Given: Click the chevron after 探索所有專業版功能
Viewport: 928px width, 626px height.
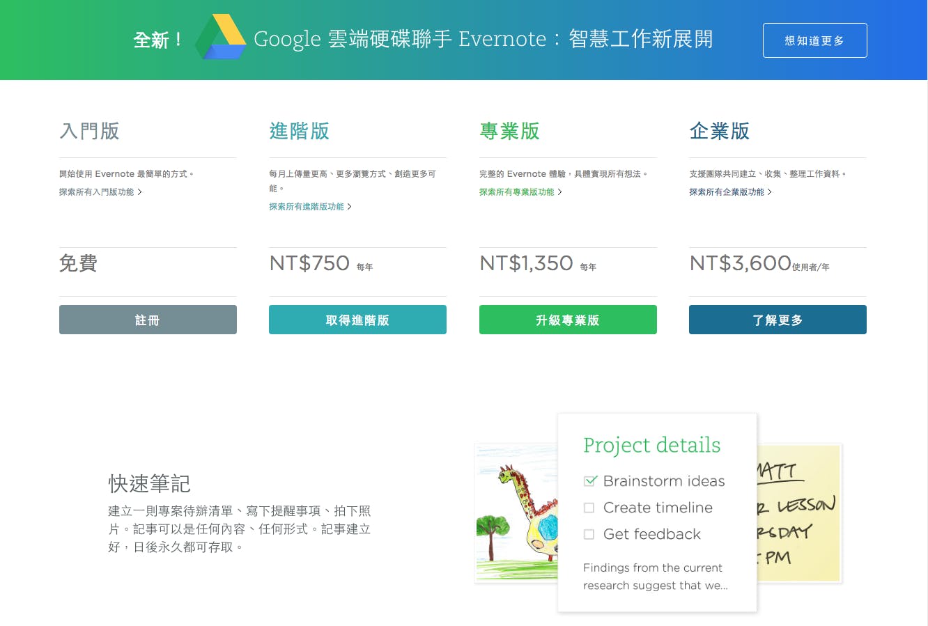Looking at the screenshot, I should 560,192.
